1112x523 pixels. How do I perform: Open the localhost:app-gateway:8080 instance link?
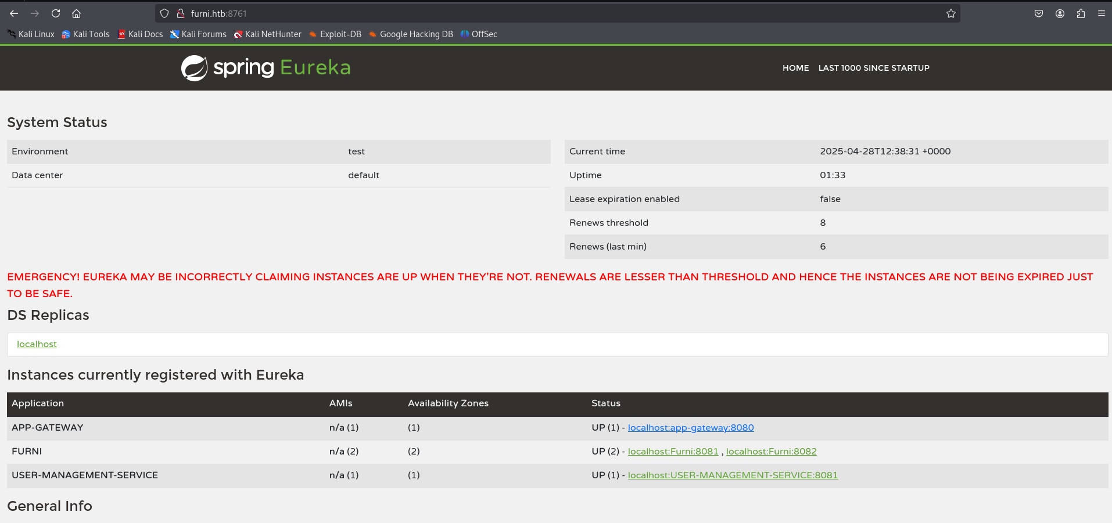tap(690, 428)
